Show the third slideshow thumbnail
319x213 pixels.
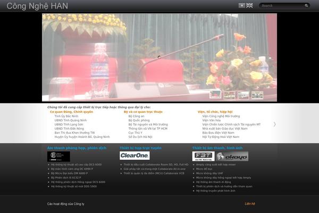click(244, 95)
